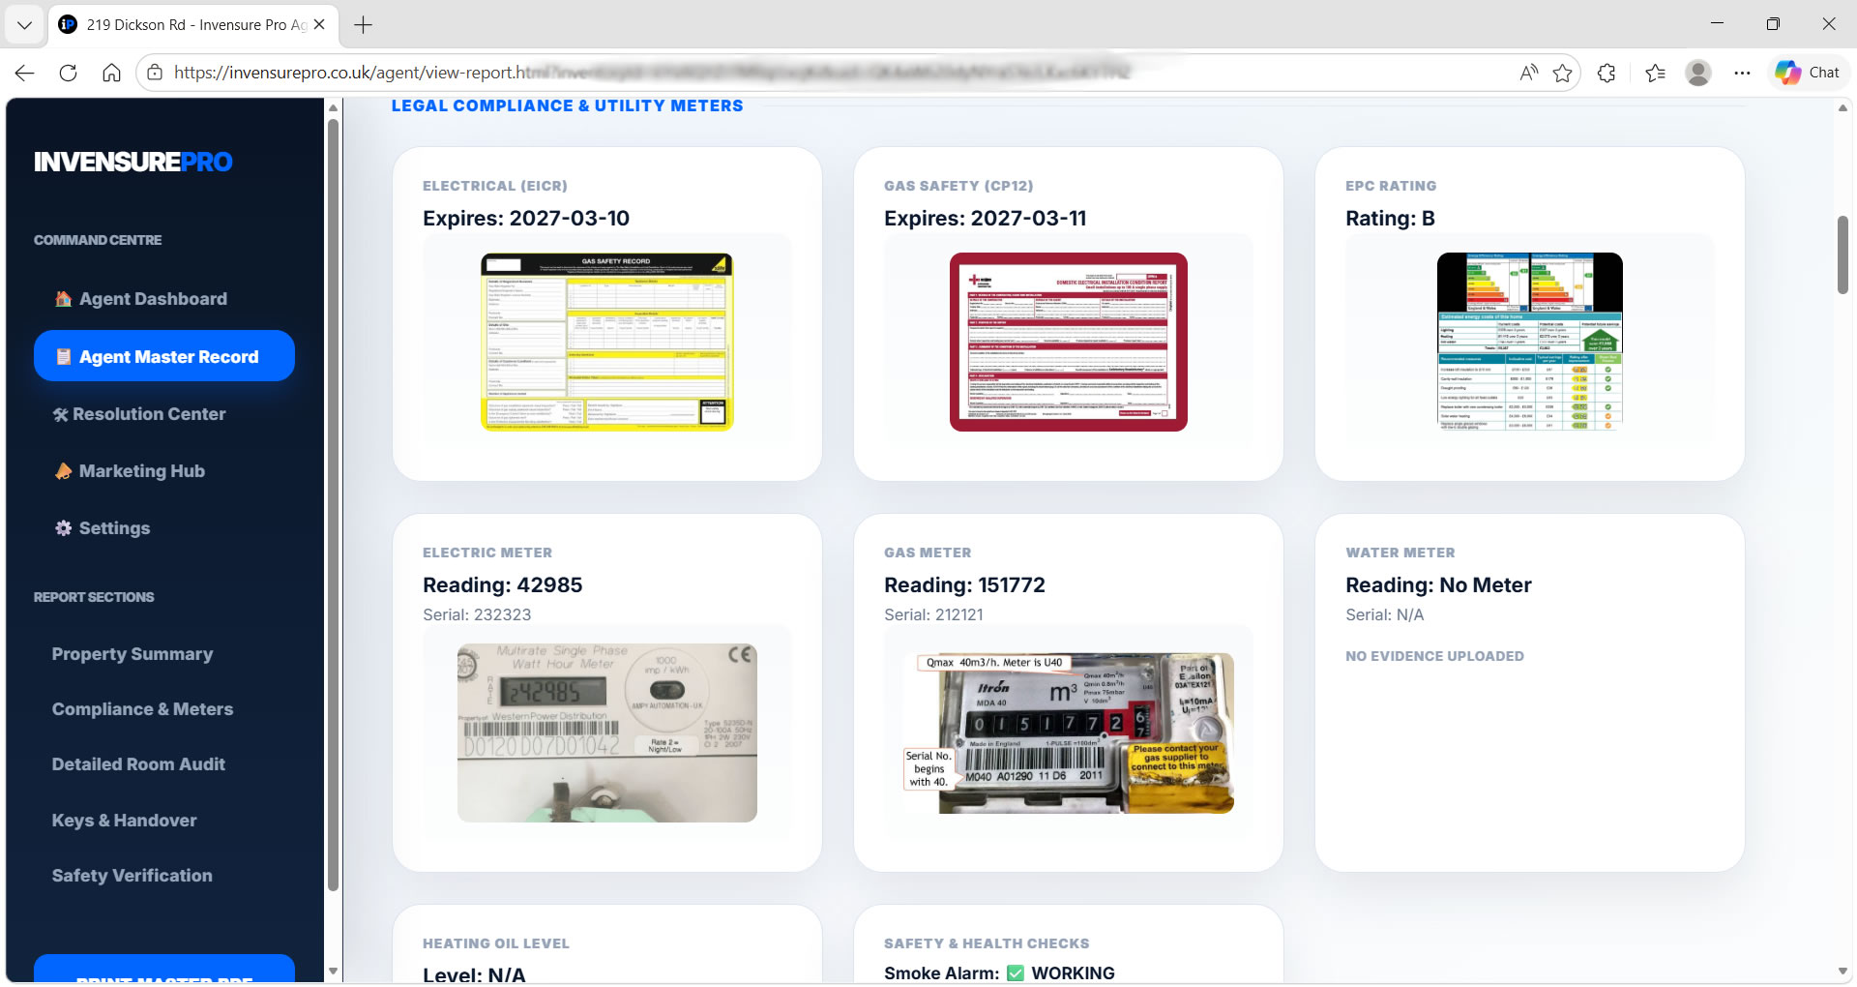Open the tab list dropdown chevron

(24, 24)
